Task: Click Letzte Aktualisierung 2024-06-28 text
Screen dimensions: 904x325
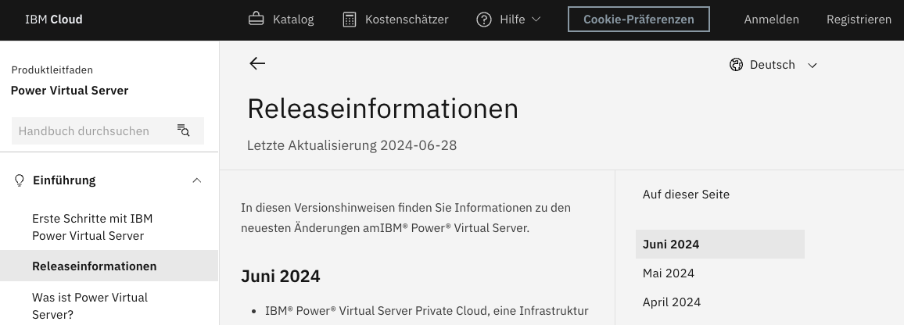Action: pyautogui.click(x=352, y=145)
